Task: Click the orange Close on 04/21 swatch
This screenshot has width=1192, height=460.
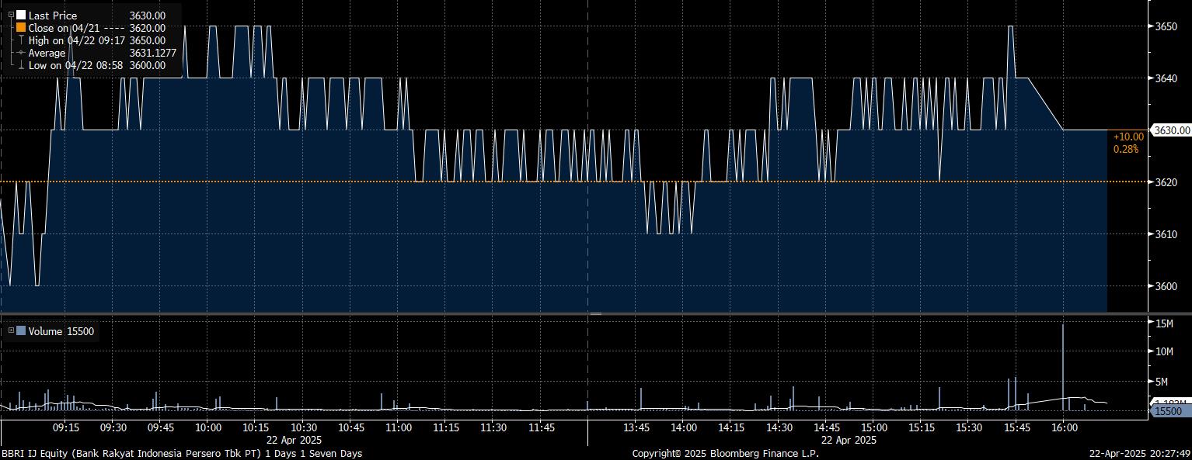Action: point(21,28)
